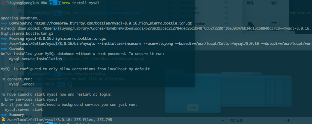Click the 'liuyong@yonglun-MBA' prompt text
Image resolution: width=312 pixels, height=124 pixels.
(27, 3)
